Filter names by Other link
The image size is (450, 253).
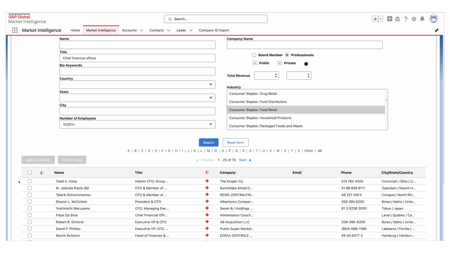point(309,151)
